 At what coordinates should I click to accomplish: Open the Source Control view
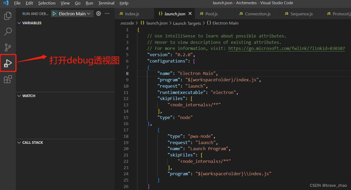[x=8, y=47]
